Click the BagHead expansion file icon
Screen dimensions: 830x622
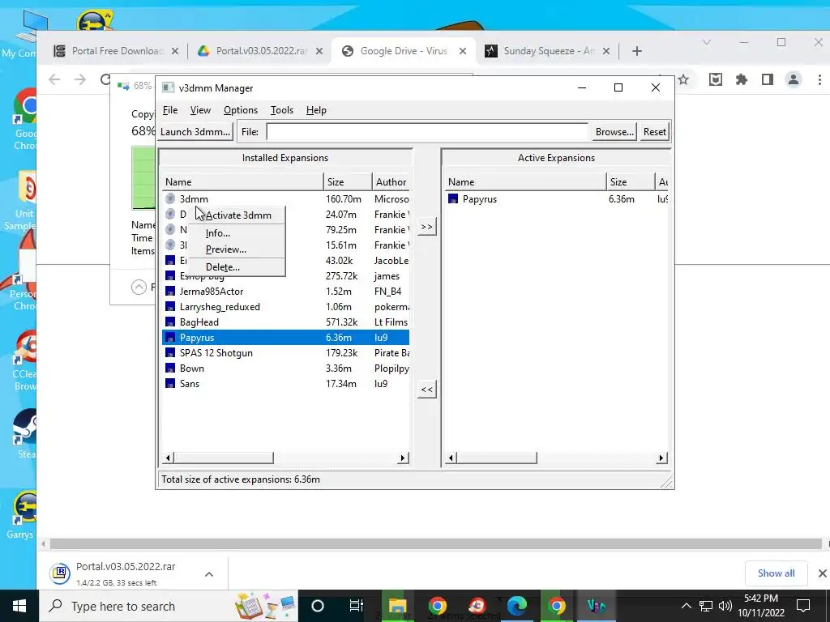[x=170, y=322]
